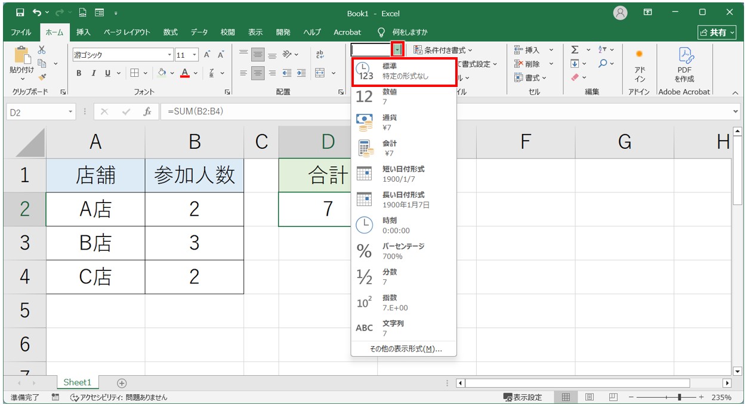Cut selection with the scissors icon

click(42, 50)
